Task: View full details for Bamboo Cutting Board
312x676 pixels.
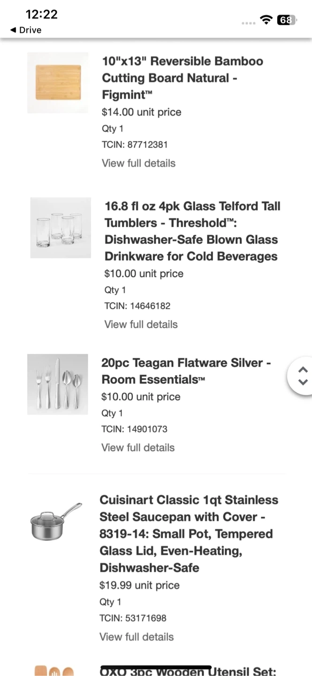Action: 138,163
